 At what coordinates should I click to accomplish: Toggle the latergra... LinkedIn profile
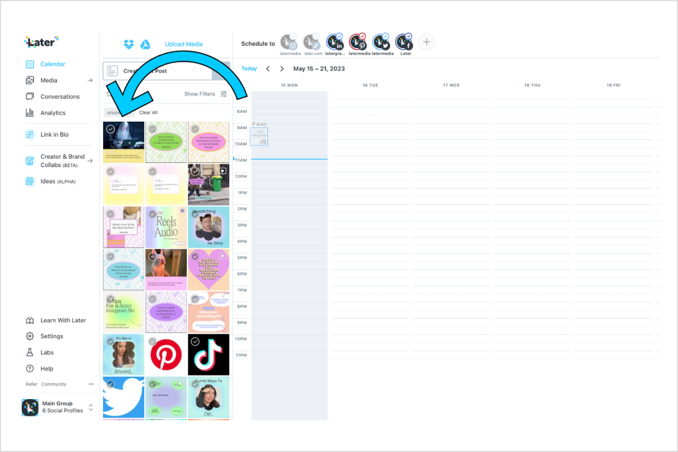(x=334, y=42)
